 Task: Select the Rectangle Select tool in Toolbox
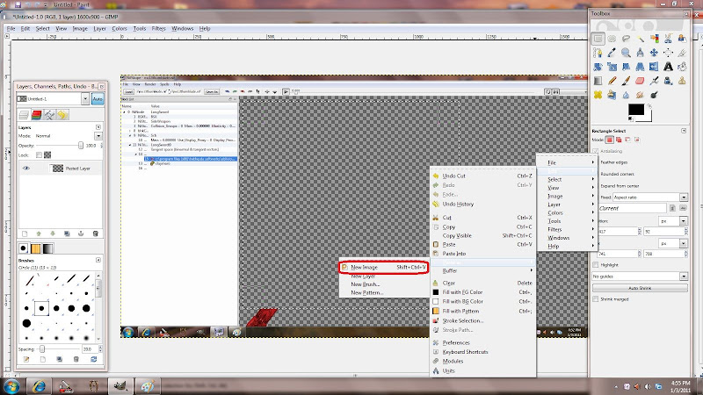598,39
